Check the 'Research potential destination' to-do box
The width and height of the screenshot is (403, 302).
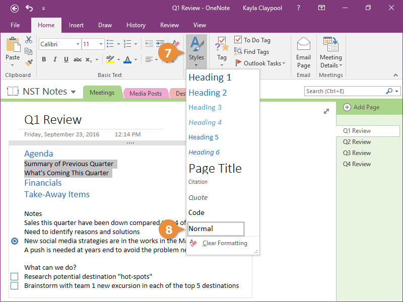point(14,277)
